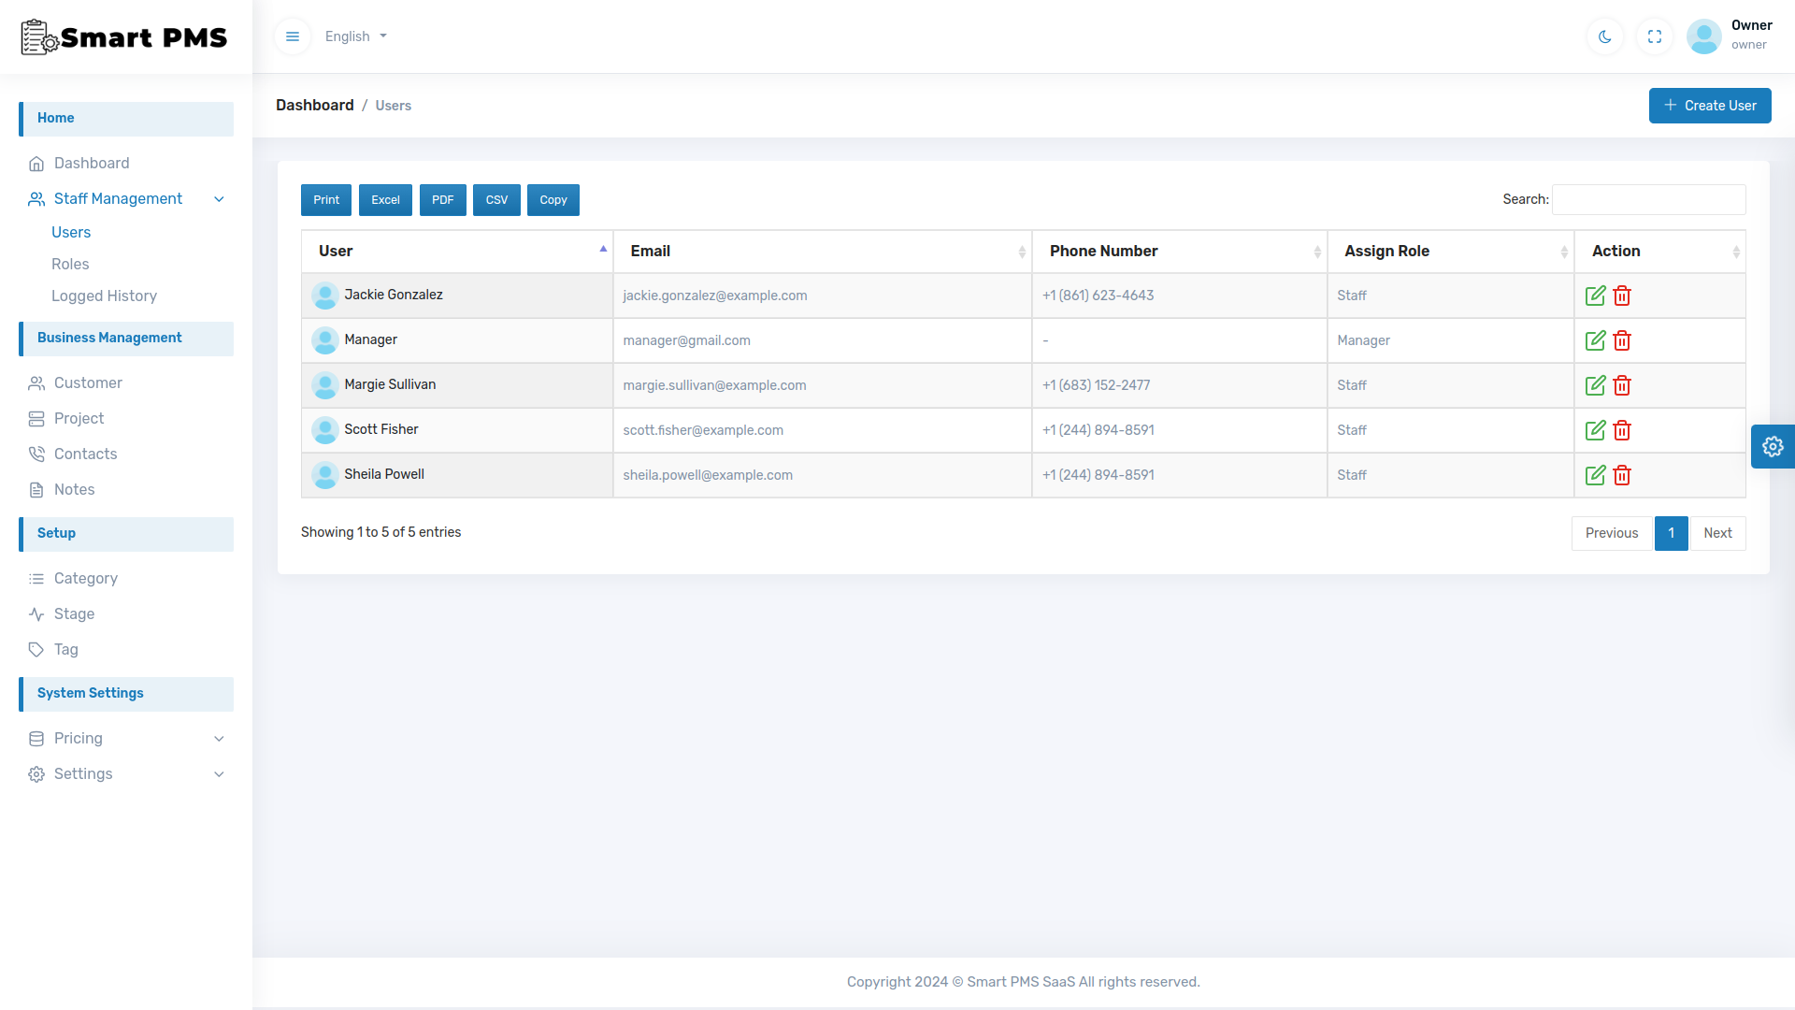Click the floating settings gear on right edge

point(1773,446)
